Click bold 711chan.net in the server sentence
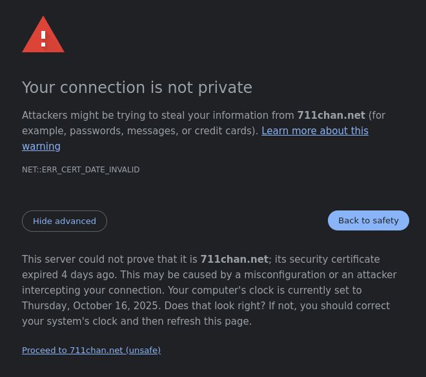 point(234,260)
